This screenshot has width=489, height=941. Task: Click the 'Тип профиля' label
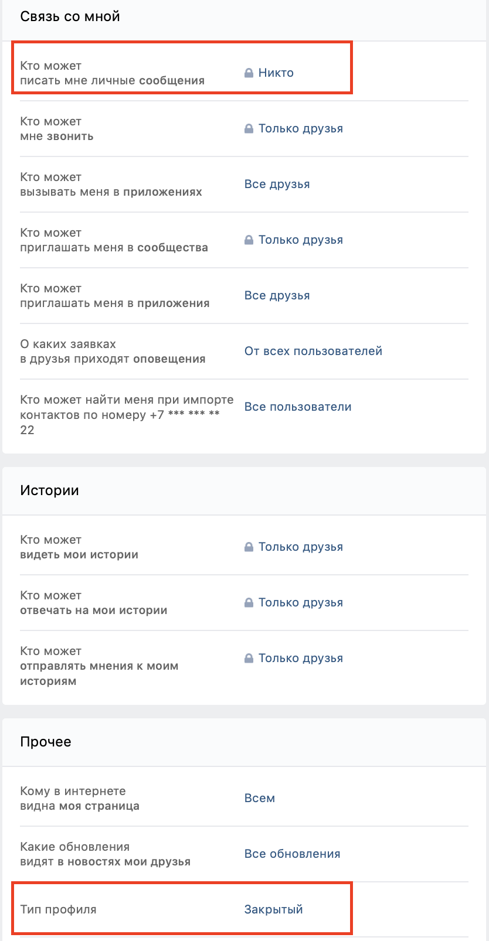tap(58, 909)
